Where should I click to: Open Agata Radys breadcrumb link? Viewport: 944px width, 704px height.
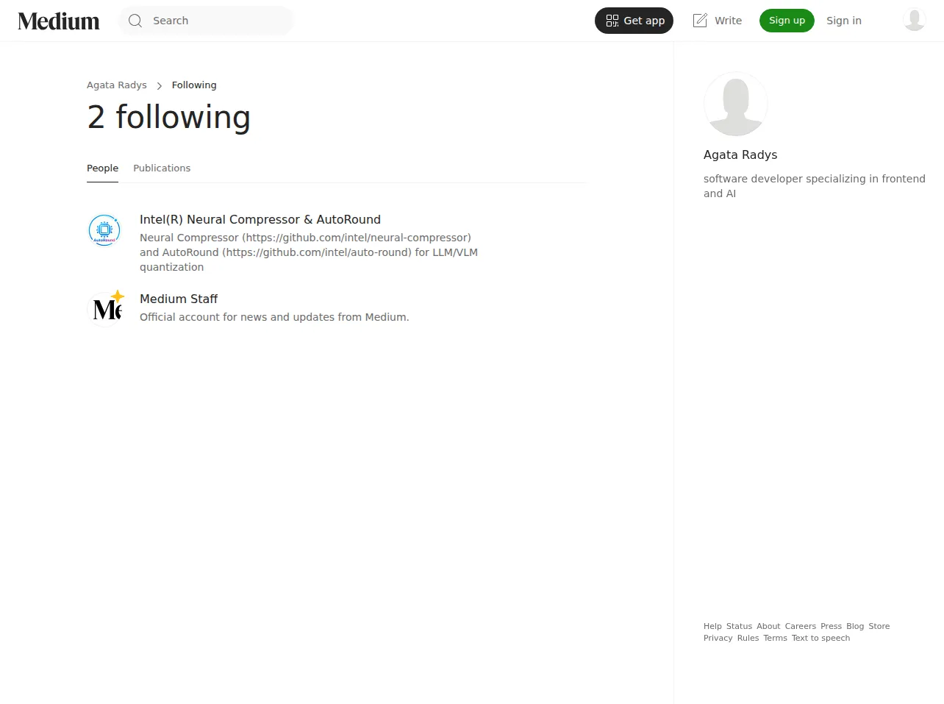[117, 85]
